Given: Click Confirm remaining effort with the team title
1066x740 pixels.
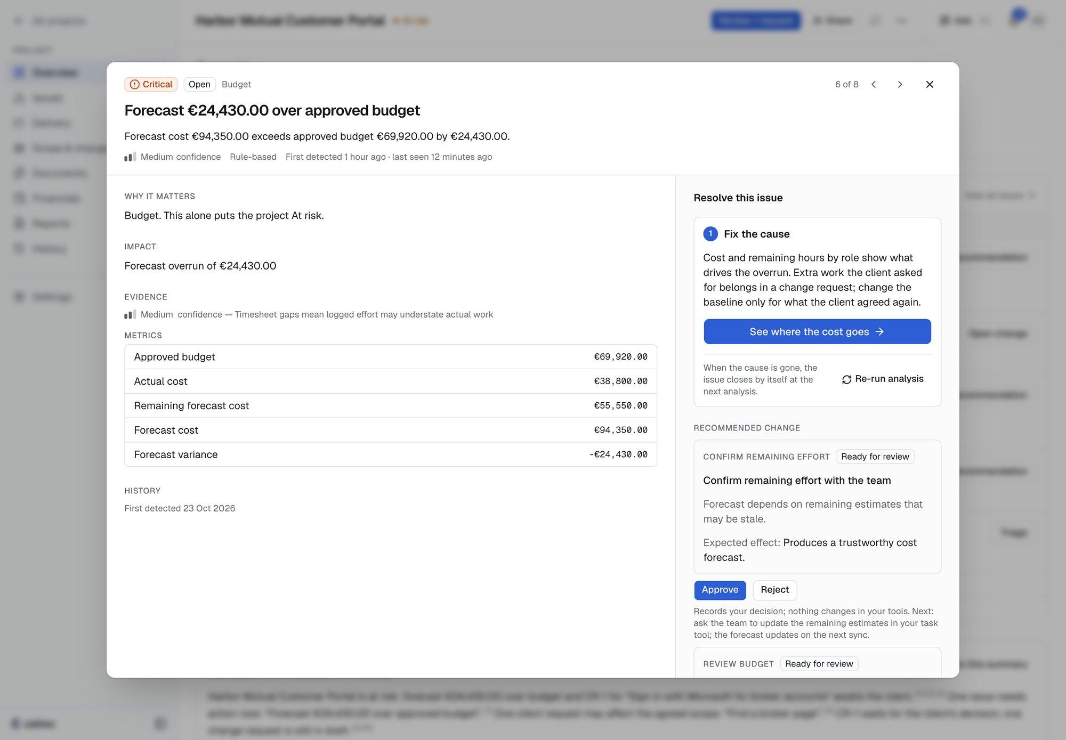Looking at the screenshot, I should tap(797, 481).
